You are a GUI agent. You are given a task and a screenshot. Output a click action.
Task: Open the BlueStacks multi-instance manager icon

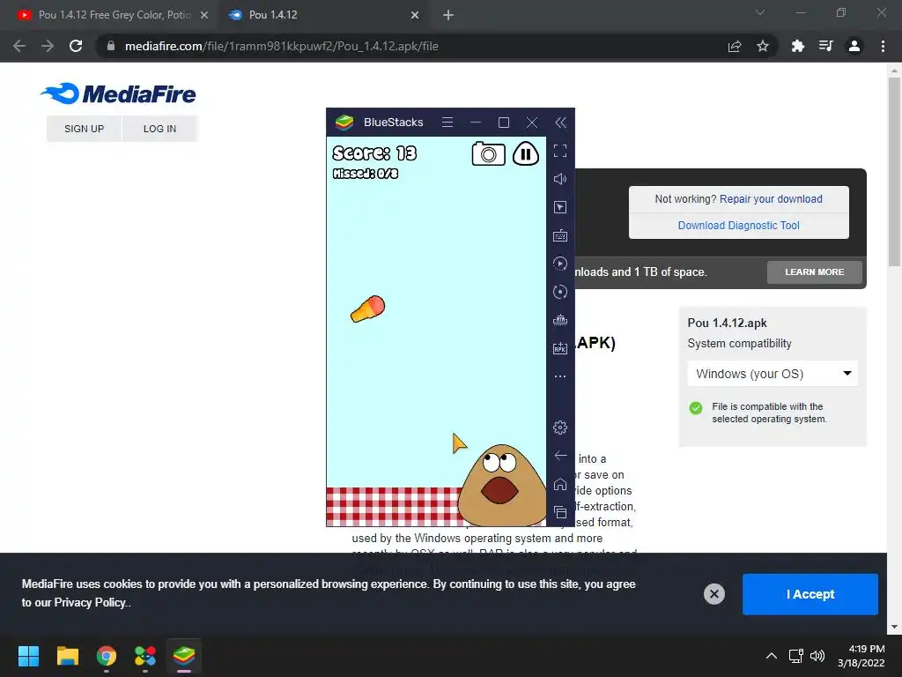[x=560, y=320]
